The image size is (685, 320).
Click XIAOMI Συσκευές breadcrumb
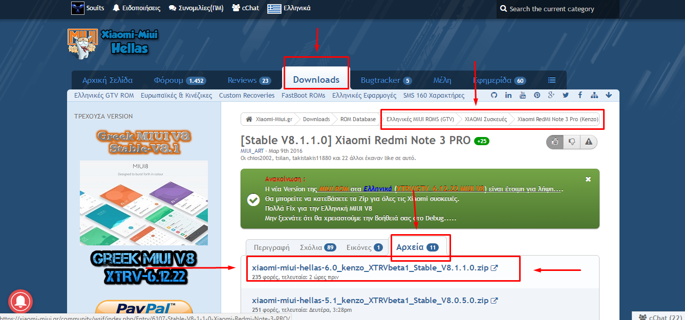click(486, 119)
